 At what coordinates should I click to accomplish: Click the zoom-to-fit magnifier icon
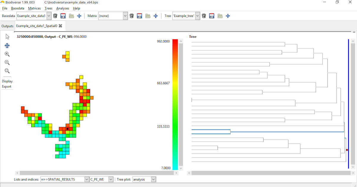pos(7,71)
